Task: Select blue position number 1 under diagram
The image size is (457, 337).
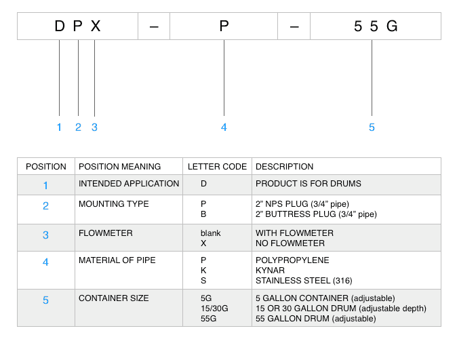Action: pos(59,127)
